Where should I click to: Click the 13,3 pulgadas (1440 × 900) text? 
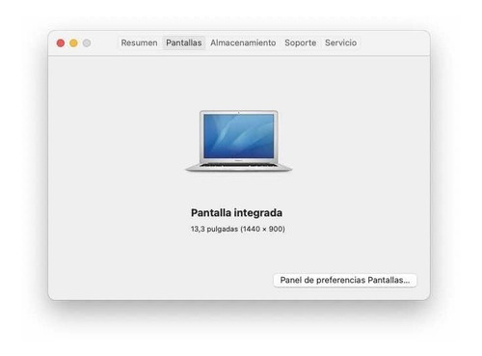238,229
